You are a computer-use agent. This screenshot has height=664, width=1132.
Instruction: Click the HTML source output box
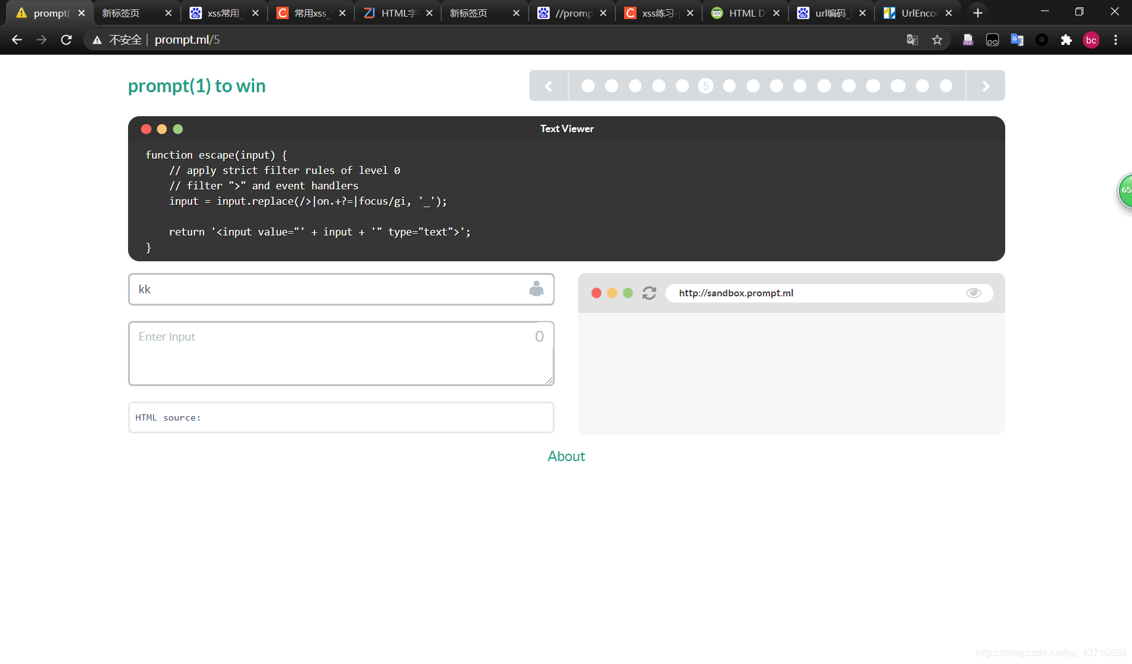(341, 417)
